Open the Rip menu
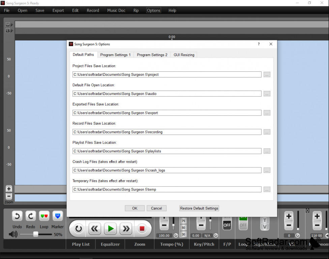This screenshot has width=329, height=259. tap(136, 10)
